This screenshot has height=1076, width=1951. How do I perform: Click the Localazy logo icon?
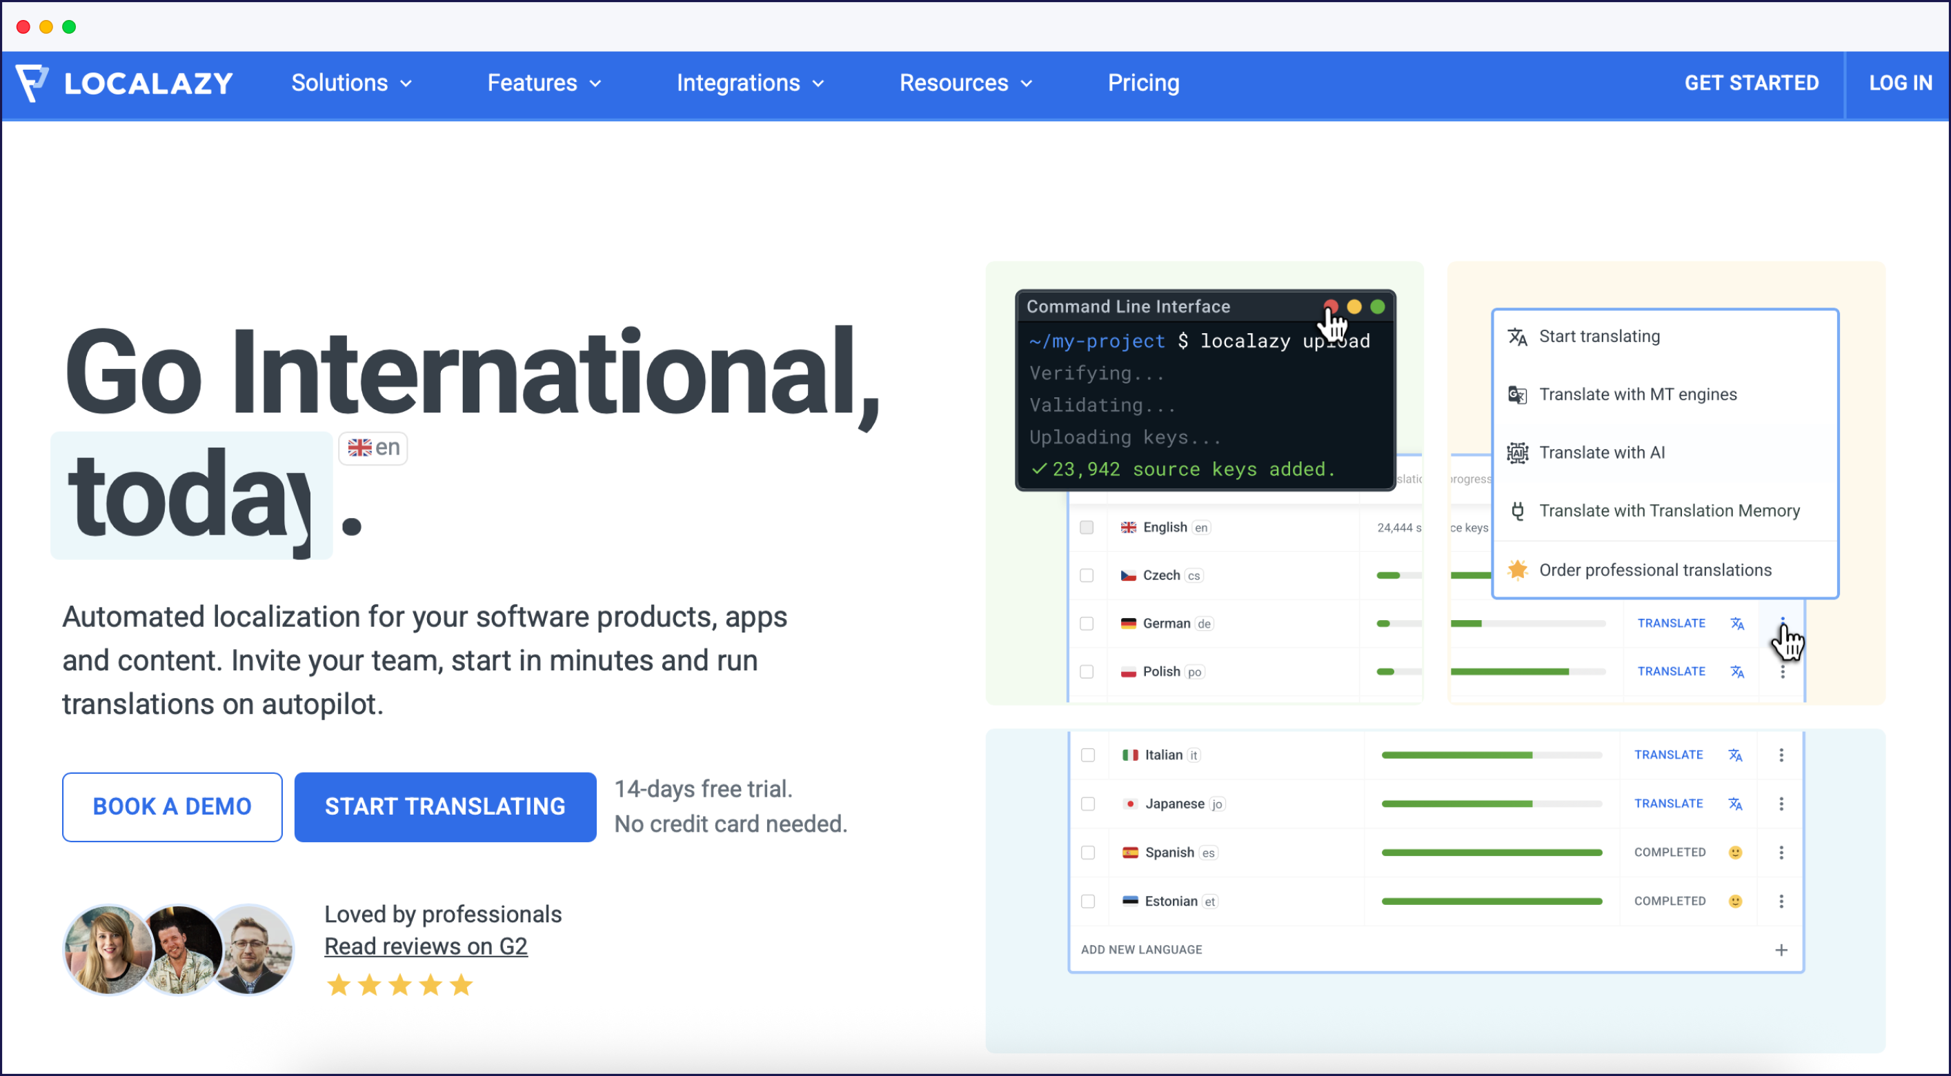[x=32, y=83]
